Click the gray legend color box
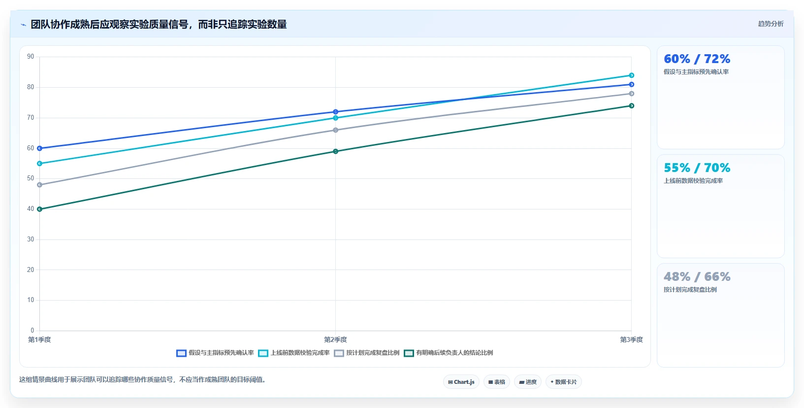This screenshot has height=408, width=804. tap(339, 353)
